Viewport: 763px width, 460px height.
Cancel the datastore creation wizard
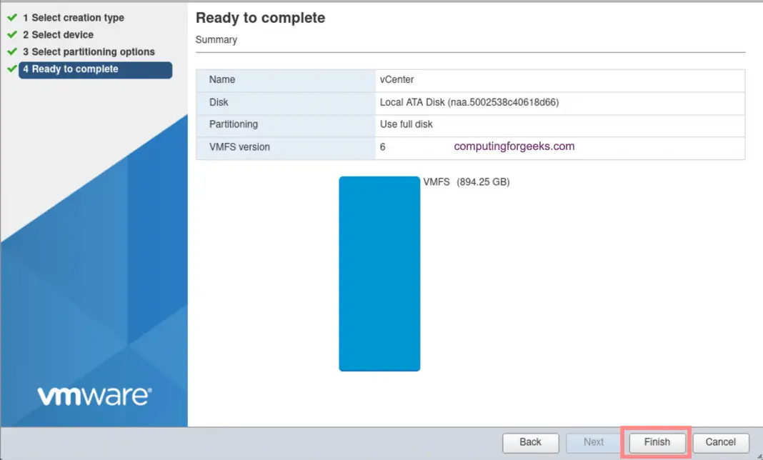pos(720,442)
